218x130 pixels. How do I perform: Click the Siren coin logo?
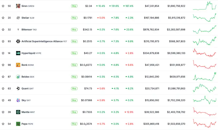(x=18, y=6)
